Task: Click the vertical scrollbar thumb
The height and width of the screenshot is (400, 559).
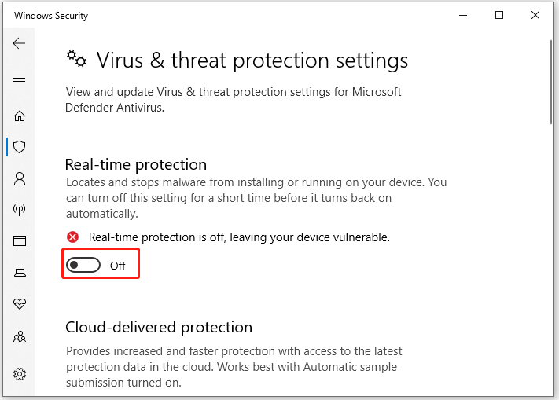Action: tap(551, 82)
